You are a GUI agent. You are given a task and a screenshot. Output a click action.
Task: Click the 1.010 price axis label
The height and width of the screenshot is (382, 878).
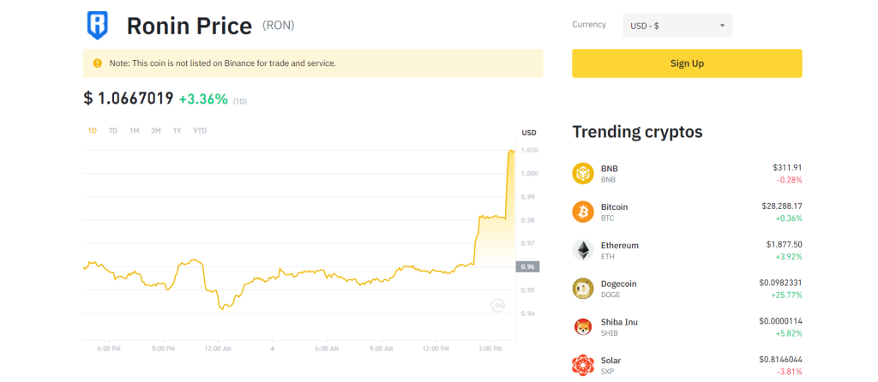530,150
